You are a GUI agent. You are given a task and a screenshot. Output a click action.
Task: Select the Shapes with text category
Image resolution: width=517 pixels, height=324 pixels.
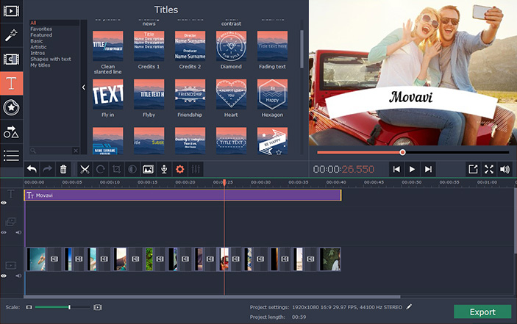pos(51,59)
